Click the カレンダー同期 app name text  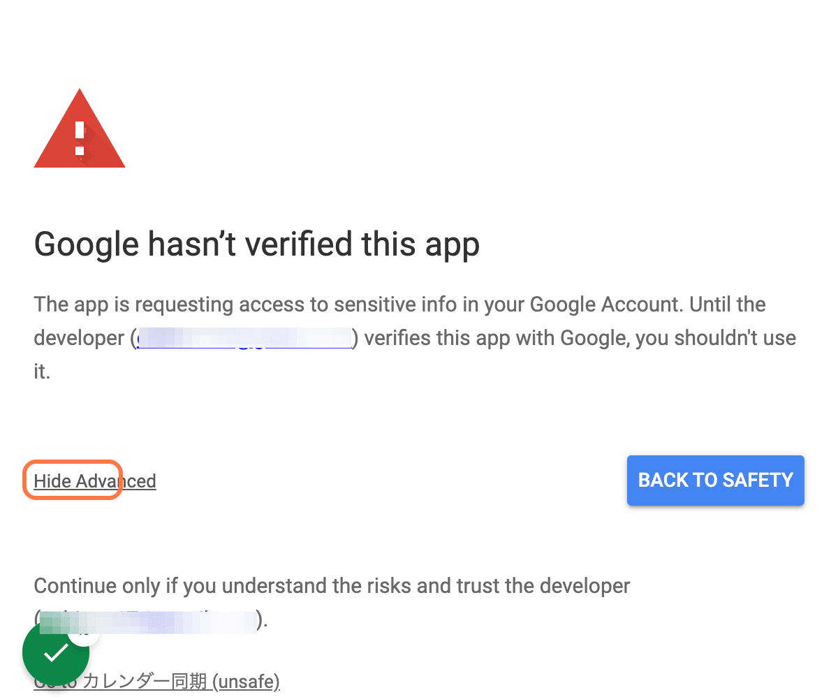145,682
